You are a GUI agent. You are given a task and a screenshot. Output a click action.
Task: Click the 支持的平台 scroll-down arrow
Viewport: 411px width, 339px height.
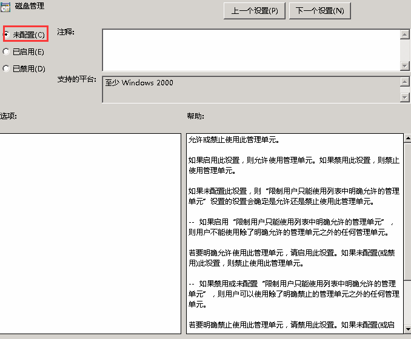coord(405,97)
